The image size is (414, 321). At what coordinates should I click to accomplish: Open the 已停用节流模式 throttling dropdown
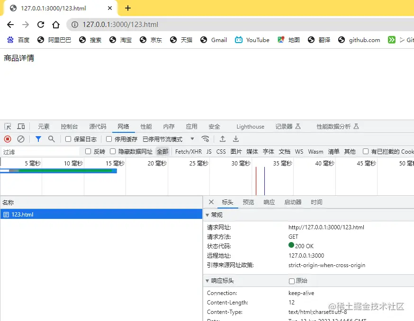[x=169, y=139]
